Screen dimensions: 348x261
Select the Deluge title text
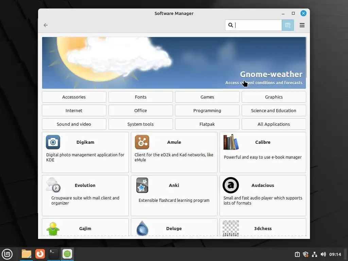coord(174,229)
